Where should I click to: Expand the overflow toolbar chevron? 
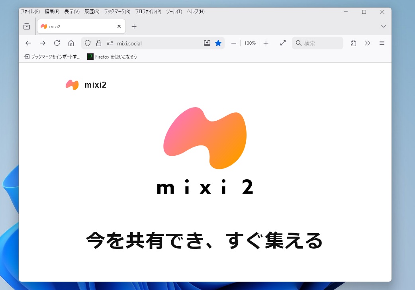(x=368, y=43)
